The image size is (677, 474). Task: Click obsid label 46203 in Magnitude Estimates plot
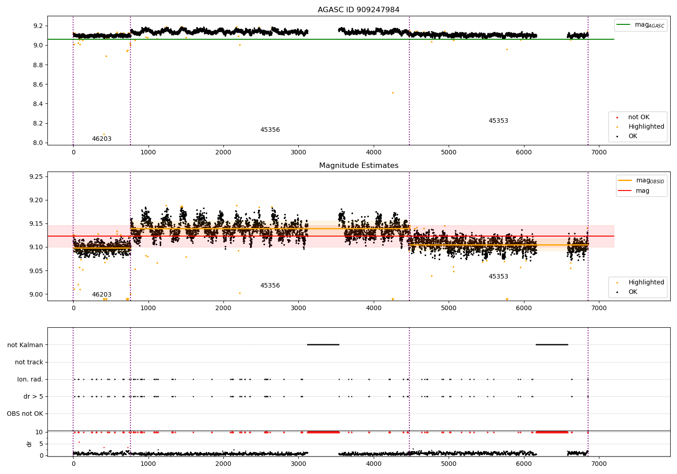(102, 294)
